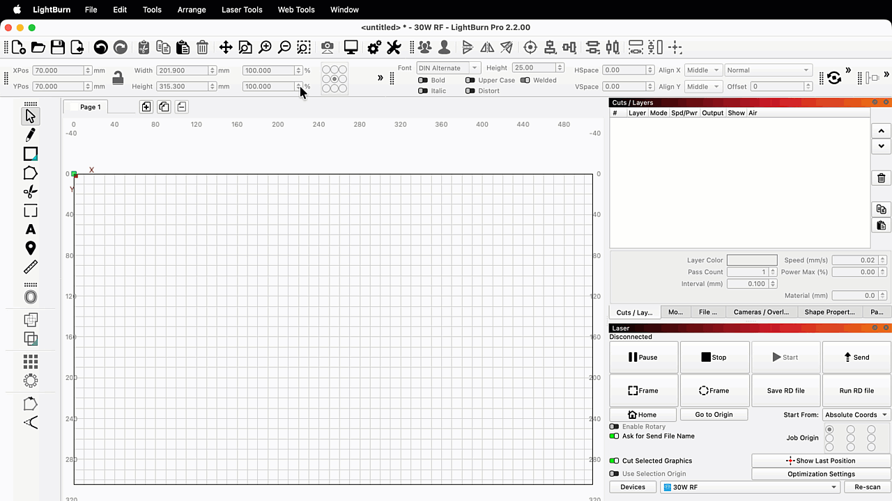Screen dimensions: 892x501
Task: Open settings via the gears icon
Action: 374,47
